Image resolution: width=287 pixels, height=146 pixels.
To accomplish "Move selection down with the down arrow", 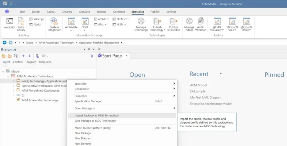I will pos(29,56).
